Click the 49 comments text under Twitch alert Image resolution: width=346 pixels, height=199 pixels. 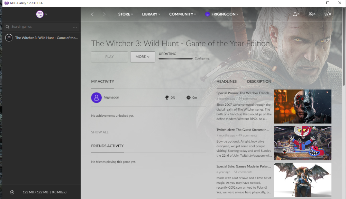pyautogui.click(x=248, y=135)
